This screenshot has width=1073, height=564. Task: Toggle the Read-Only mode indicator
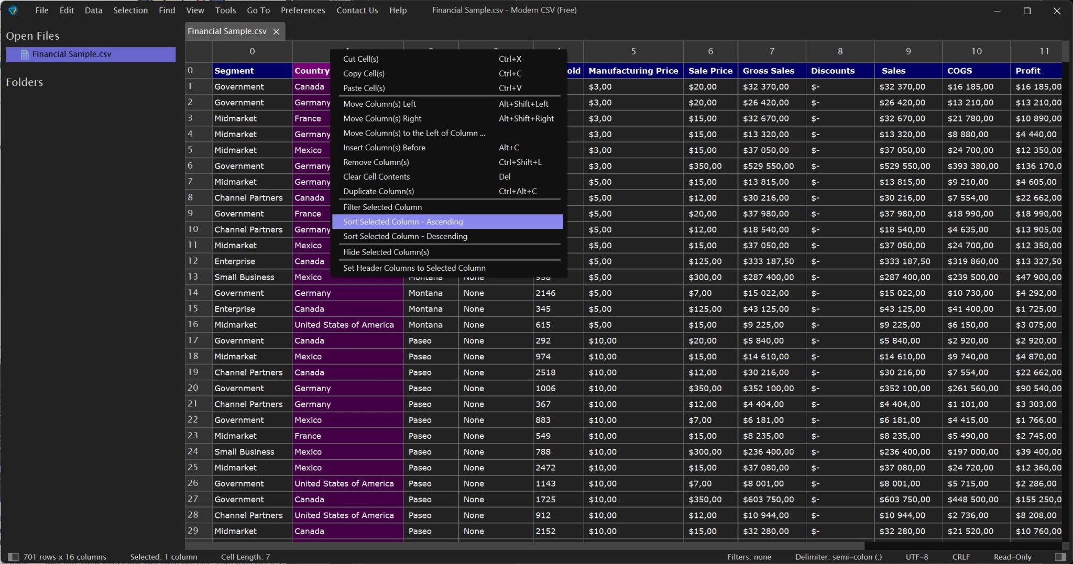click(x=1012, y=557)
